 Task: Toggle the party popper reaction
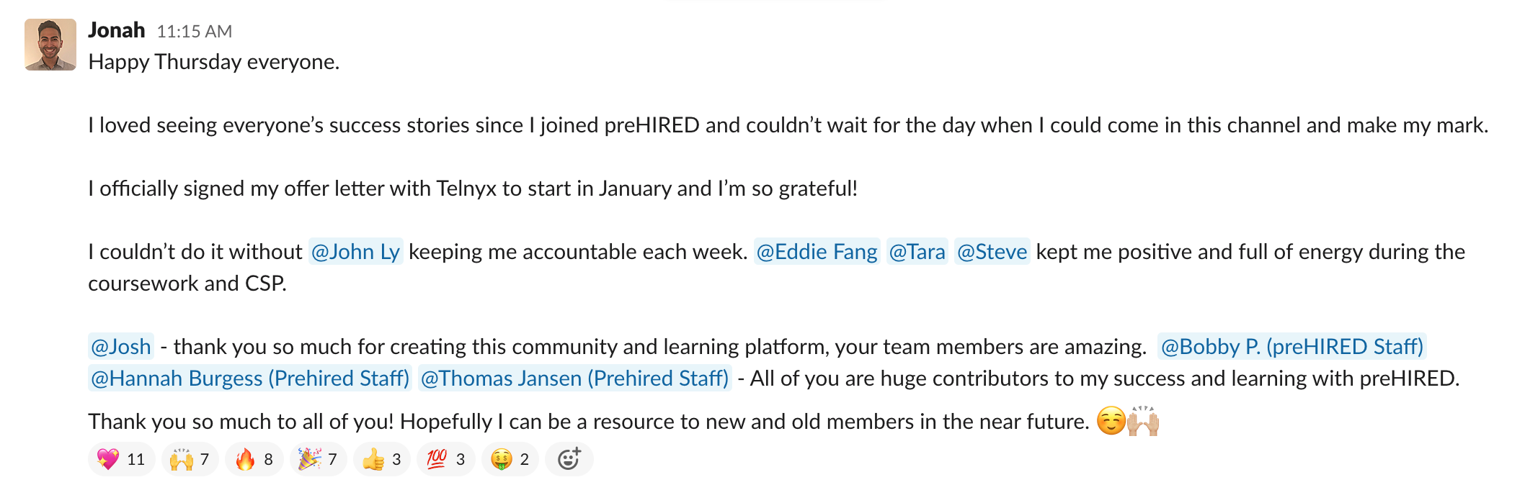pyautogui.click(x=318, y=460)
